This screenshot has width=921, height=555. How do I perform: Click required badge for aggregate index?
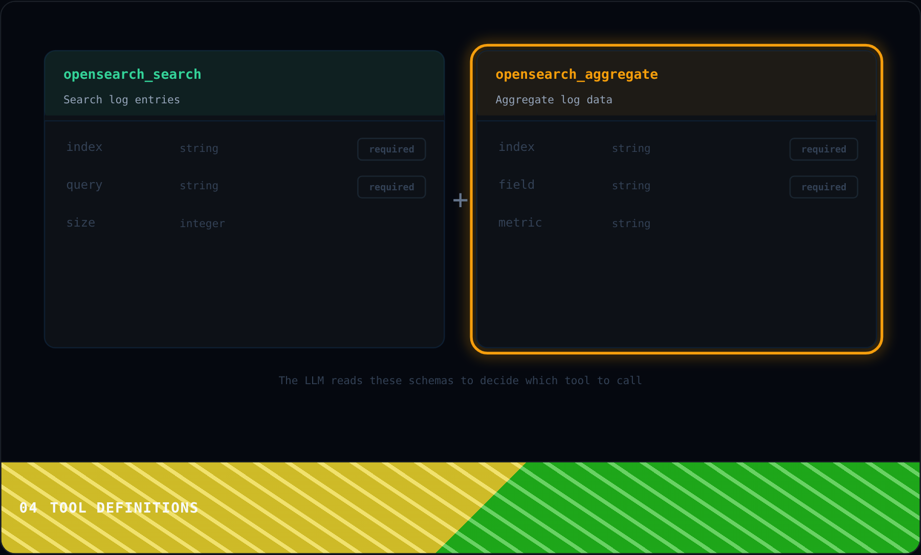click(x=824, y=149)
